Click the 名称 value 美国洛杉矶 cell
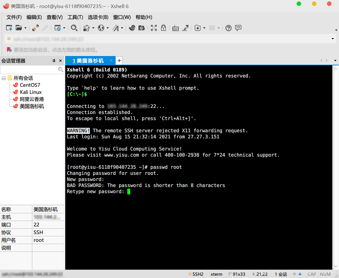 click(x=48, y=209)
